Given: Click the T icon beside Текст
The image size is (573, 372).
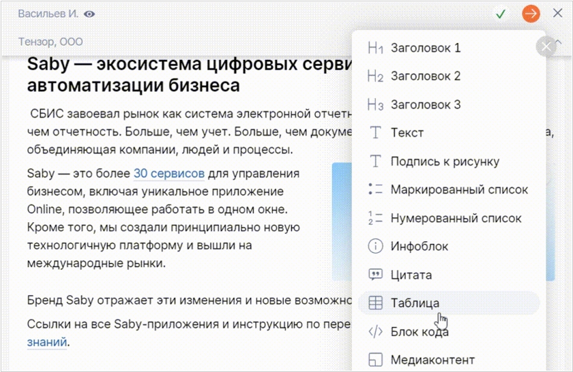Looking at the screenshot, I should coord(375,133).
